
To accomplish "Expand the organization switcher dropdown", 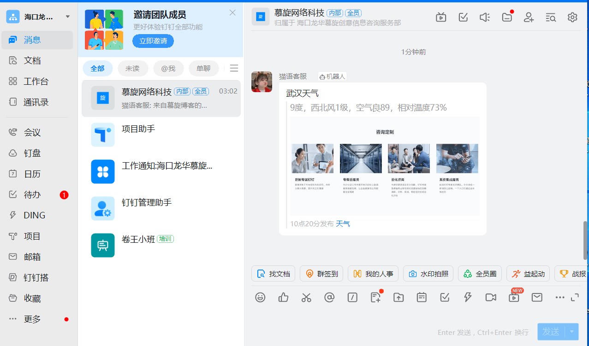I will [68, 17].
